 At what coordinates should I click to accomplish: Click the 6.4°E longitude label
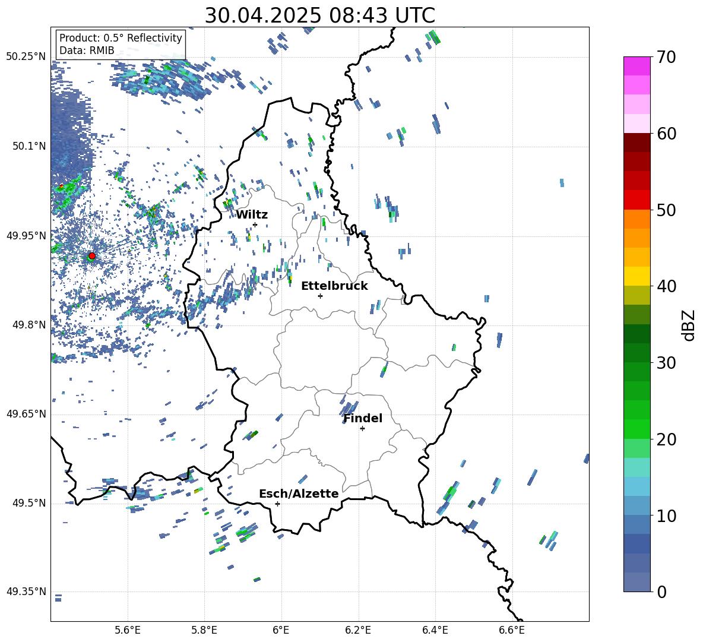[x=435, y=630]
